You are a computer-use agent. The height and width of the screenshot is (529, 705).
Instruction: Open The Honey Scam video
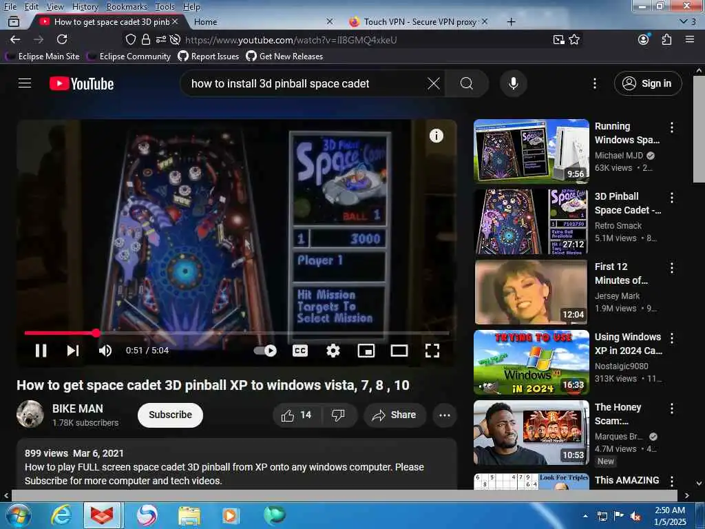click(531, 433)
